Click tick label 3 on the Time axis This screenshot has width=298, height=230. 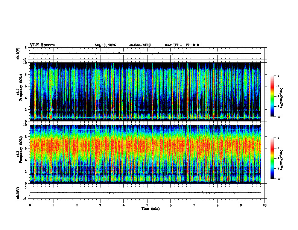pos(100,205)
